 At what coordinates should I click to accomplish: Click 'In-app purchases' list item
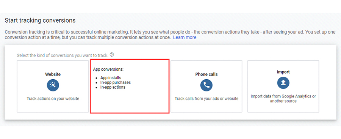[116, 82]
